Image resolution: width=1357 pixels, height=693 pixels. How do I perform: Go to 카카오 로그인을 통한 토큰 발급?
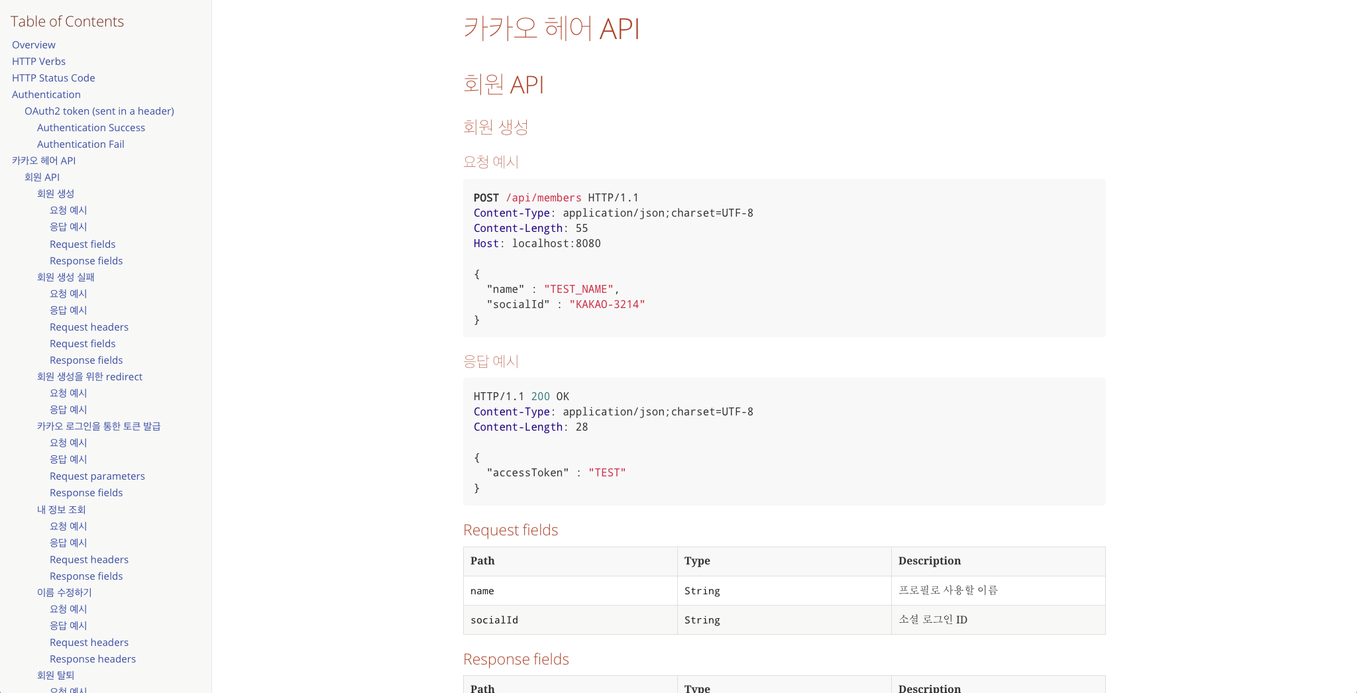pyautogui.click(x=99, y=426)
